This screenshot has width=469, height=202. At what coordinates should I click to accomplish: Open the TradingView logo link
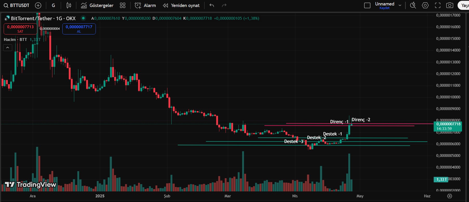30,184
